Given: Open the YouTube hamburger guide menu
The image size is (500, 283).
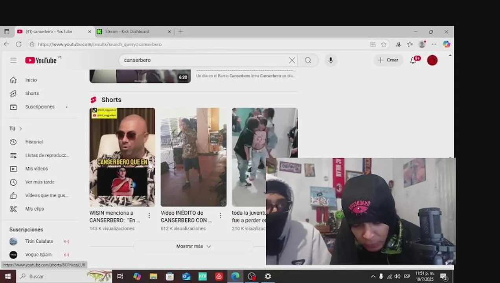Looking at the screenshot, I should pos(13,60).
